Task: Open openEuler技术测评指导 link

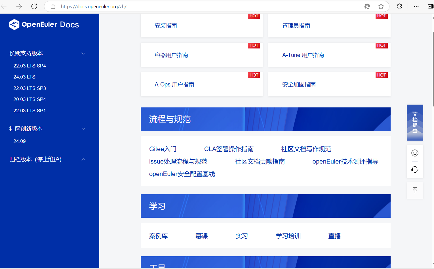Action: [345, 162]
